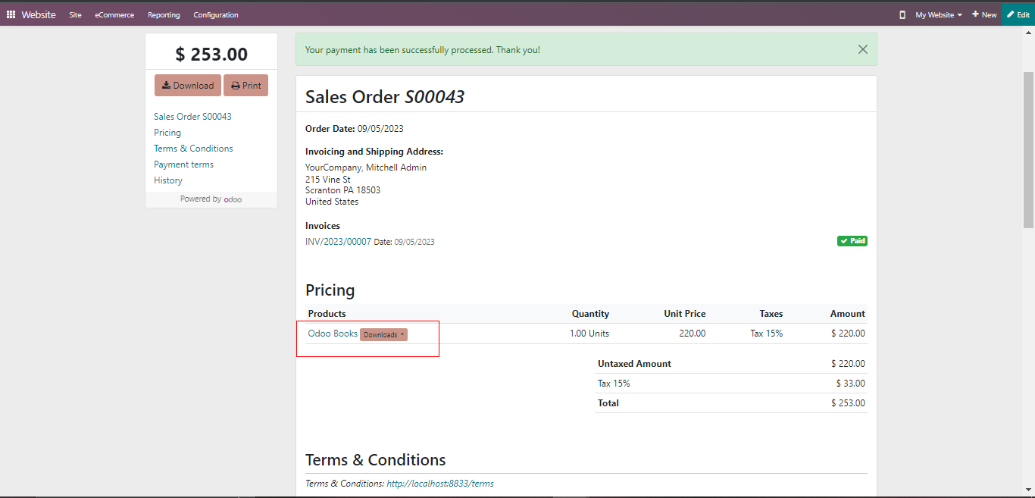Viewport: 1035px width, 498px height.
Task: Print the sales order
Action: click(245, 86)
